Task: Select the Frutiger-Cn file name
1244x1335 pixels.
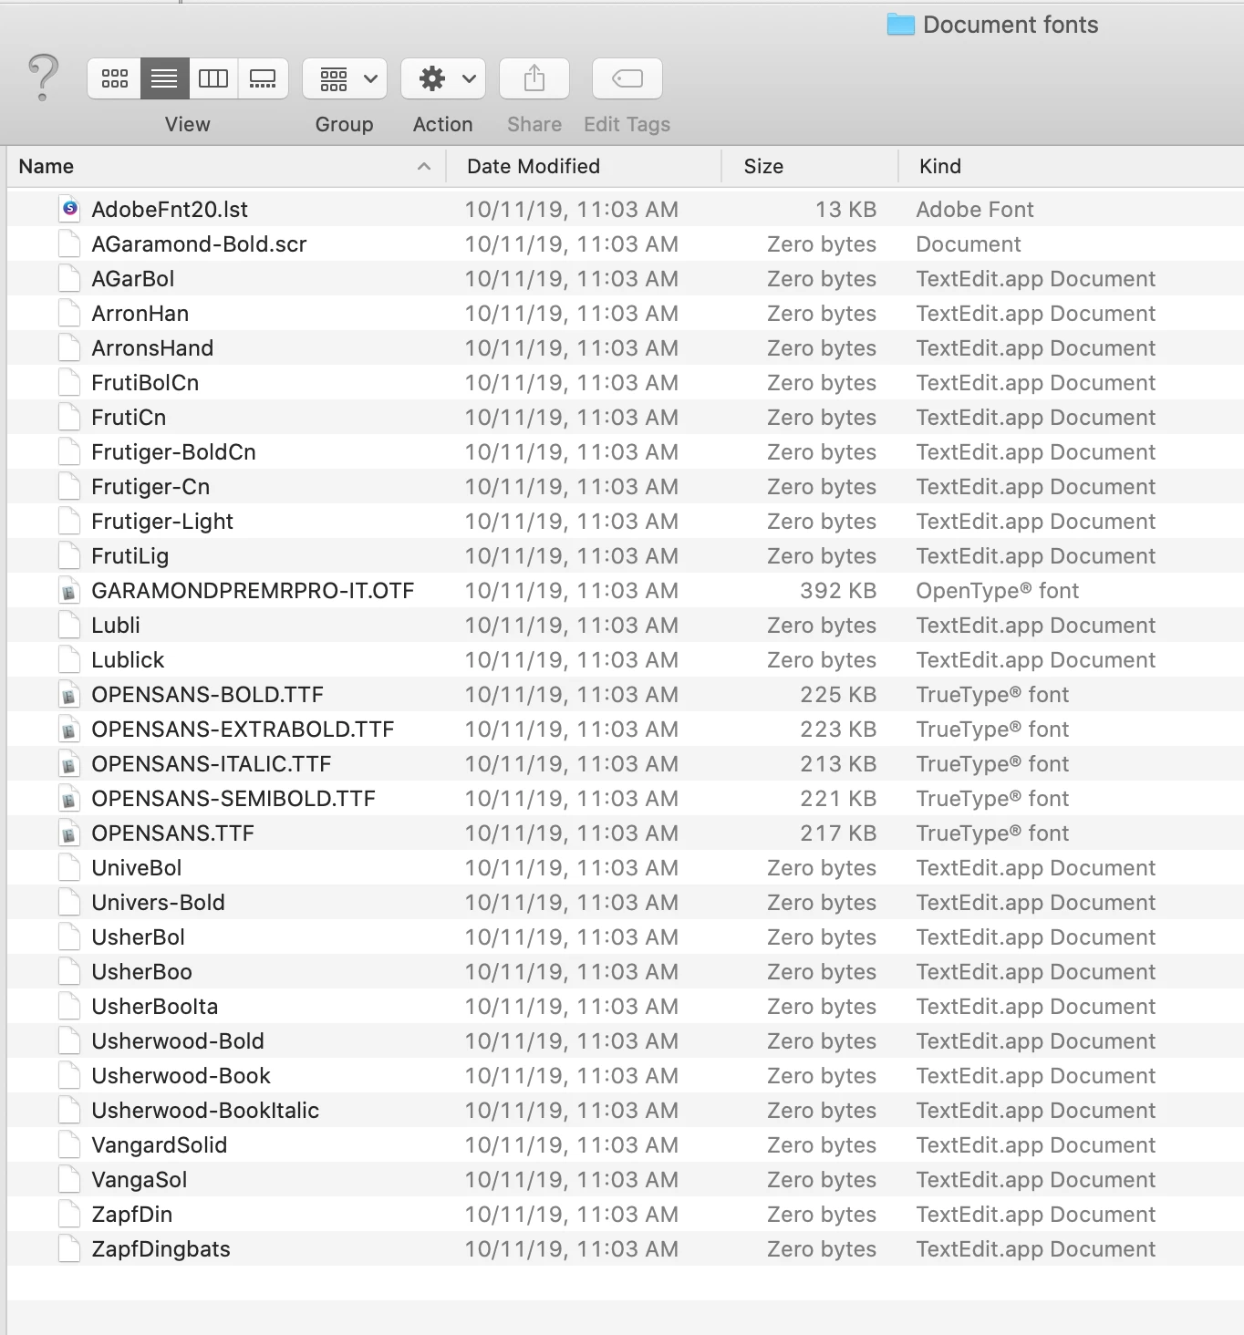Action: tap(150, 487)
